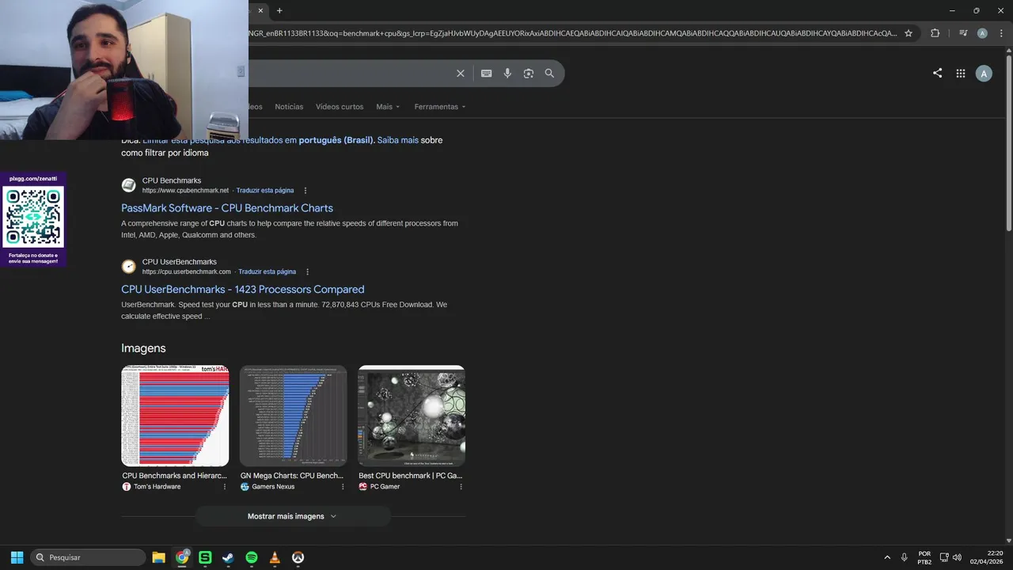Open the options menu for the Tom's Hardware image
Viewport: 1013px width, 570px height.
tap(225, 487)
